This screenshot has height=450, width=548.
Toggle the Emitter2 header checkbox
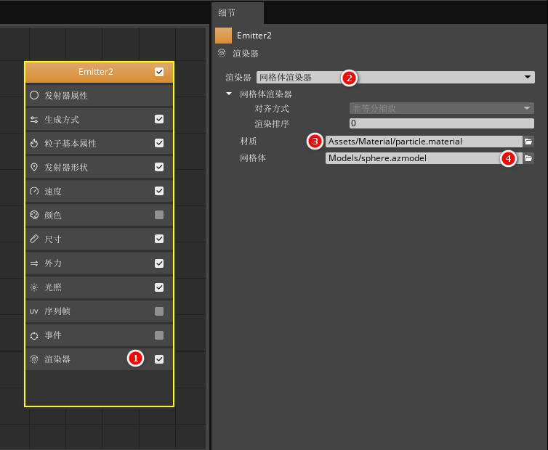point(159,72)
